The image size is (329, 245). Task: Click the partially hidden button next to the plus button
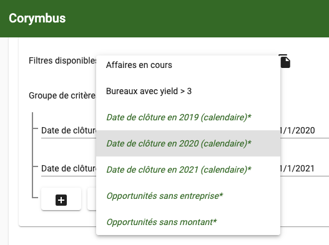92,199
